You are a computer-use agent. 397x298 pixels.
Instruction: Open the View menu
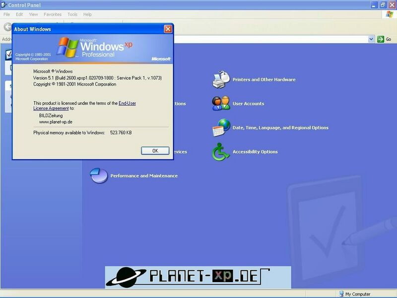pos(33,14)
